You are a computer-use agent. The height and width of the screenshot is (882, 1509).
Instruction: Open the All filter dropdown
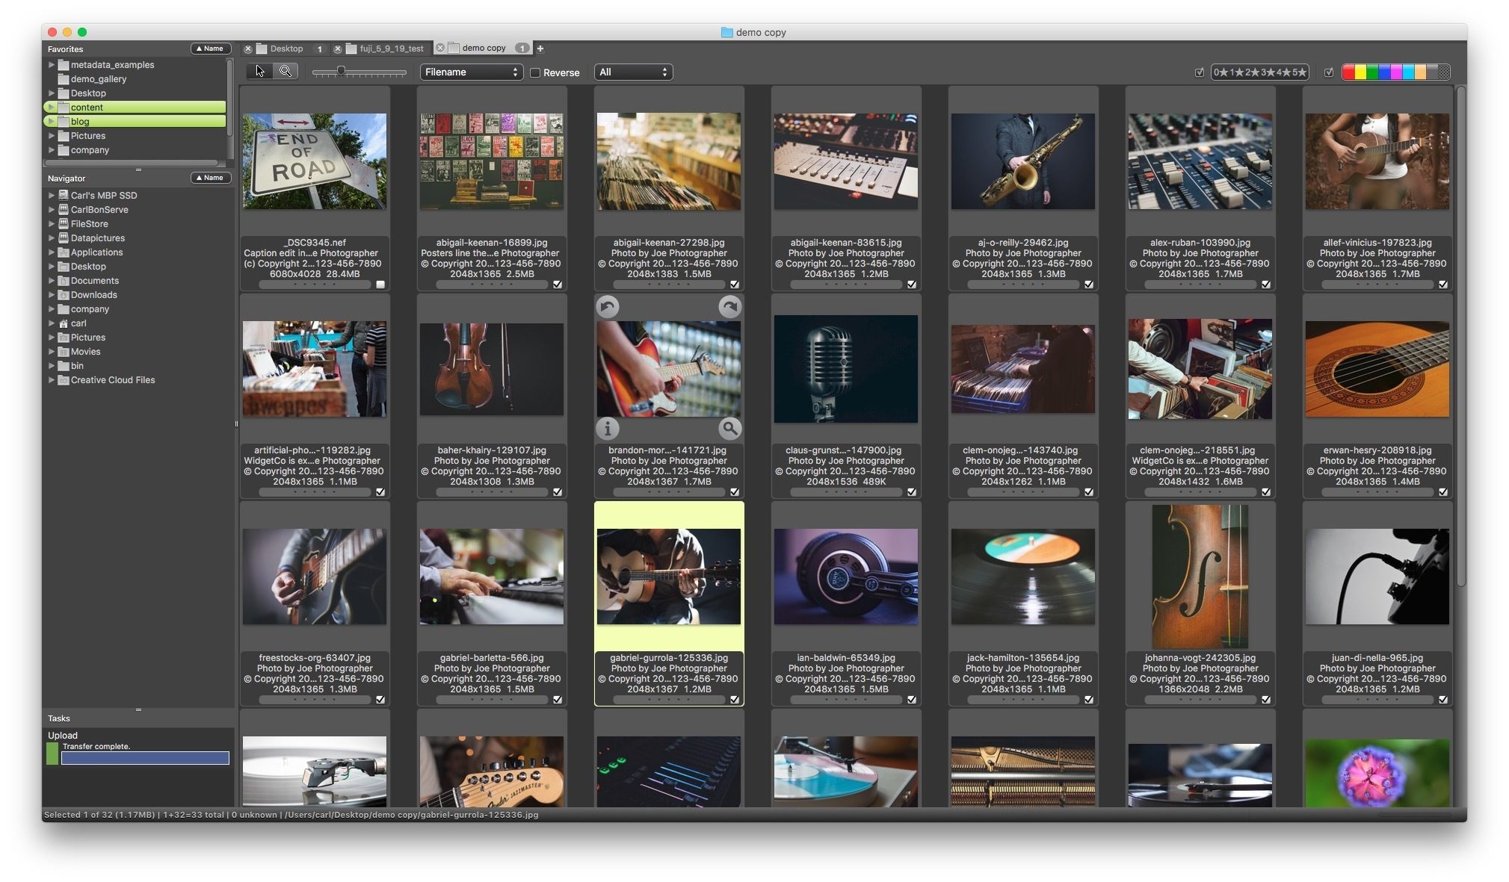click(x=632, y=72)
